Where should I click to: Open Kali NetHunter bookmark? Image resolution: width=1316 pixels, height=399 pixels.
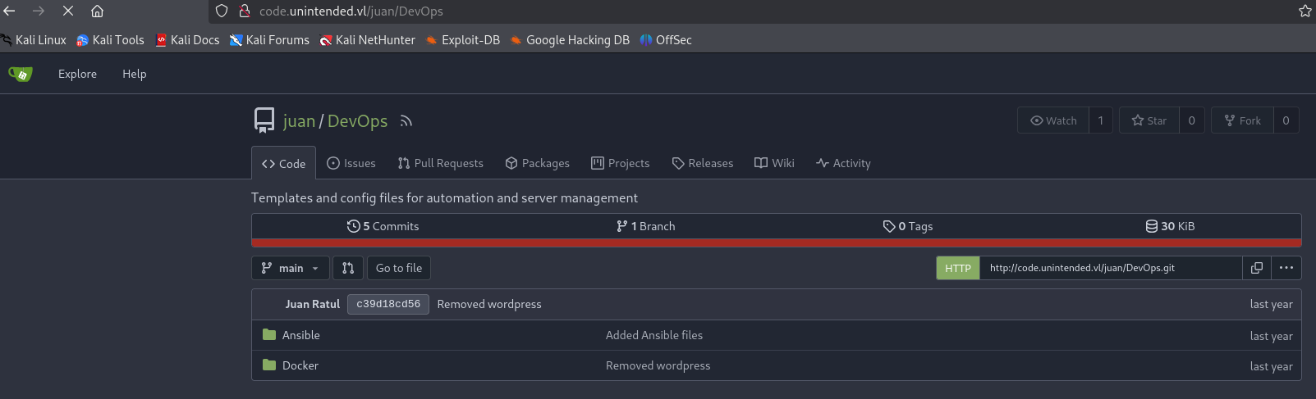pyautogui.click(x=368, y=39)
